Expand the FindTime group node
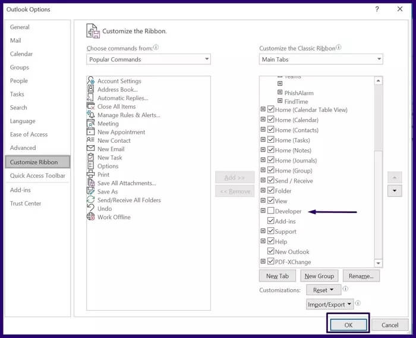 [280, 101]
